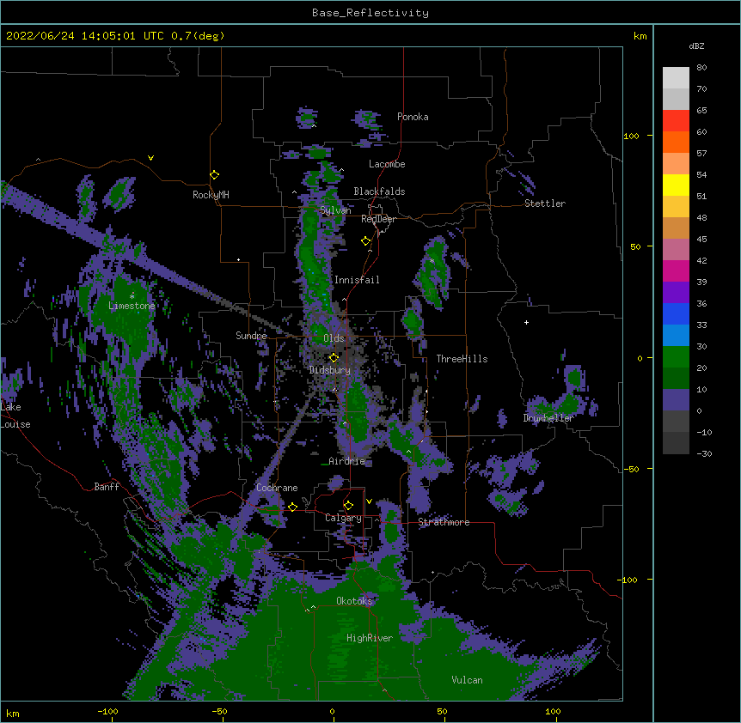
Task: Select the red 65-60 dBZ legend swatch
Action: click(676, 121)
